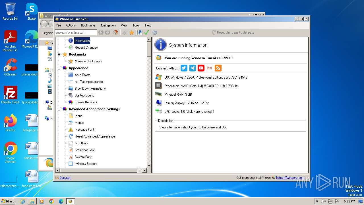Open Internet Explorer from the taskbar
The width and height of the screenshot is (364, 205).
point(22,201)
